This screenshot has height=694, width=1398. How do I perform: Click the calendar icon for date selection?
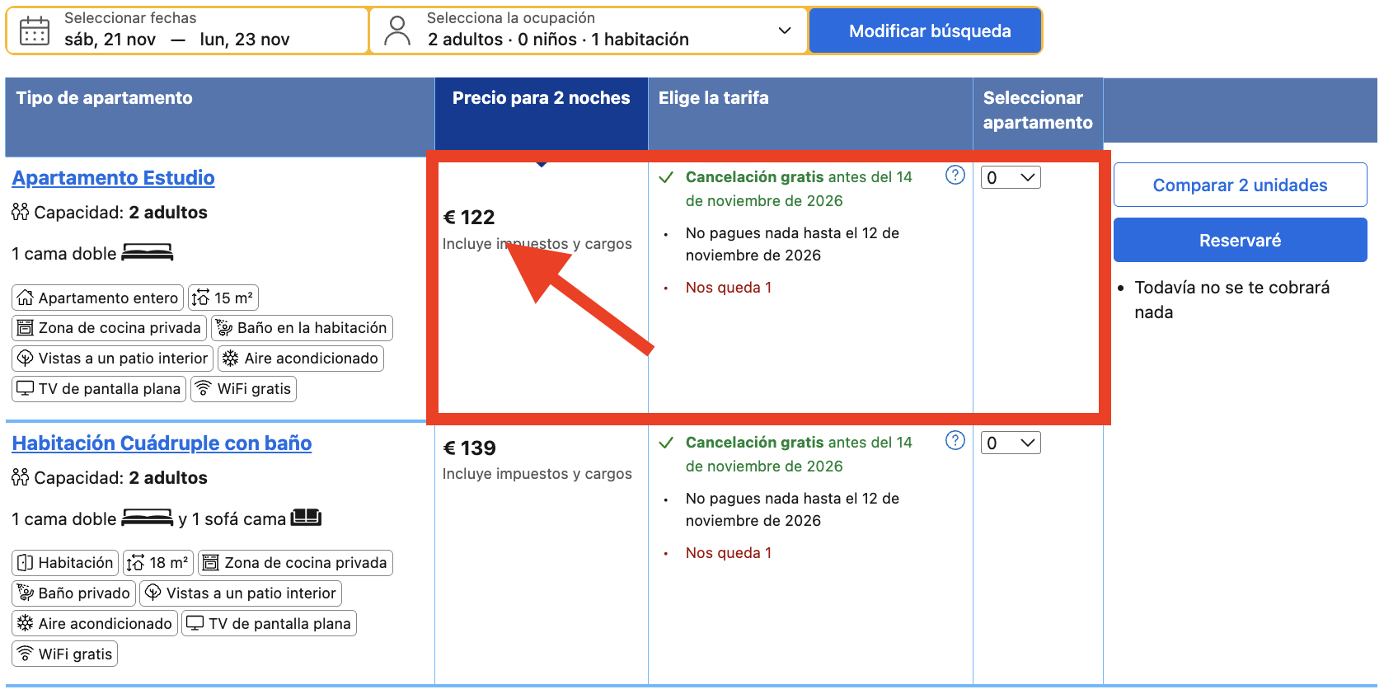[x=35, y=30]
